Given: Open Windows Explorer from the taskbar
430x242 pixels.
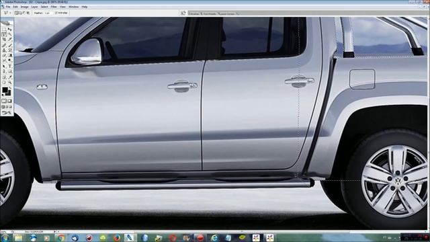Looking at the screenshot, I should coord(18,237).
